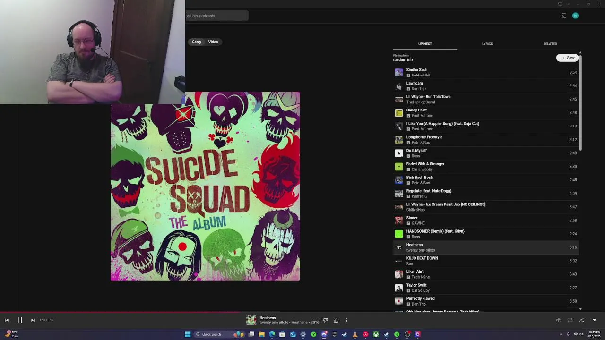Open the account avatar menu

click(575, 16)
